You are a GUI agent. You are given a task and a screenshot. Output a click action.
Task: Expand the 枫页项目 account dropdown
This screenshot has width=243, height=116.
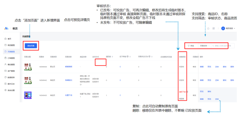tap(231, 29)
